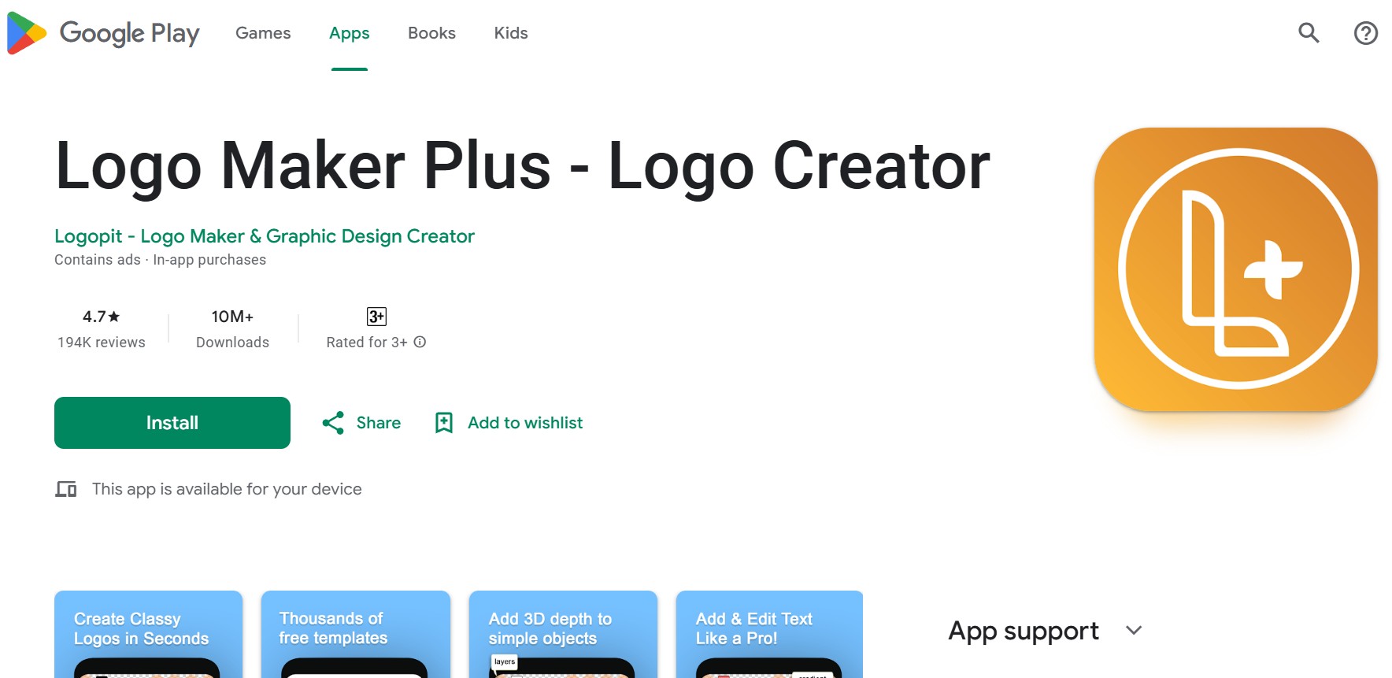Open search with the magnifier icon
The height and width of the screenshot is (678, 1392).
1309,33
